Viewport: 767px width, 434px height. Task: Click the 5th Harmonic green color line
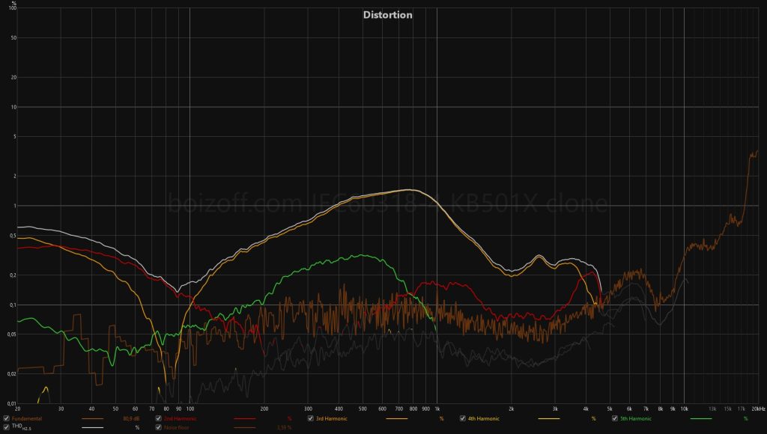point(701,419)
